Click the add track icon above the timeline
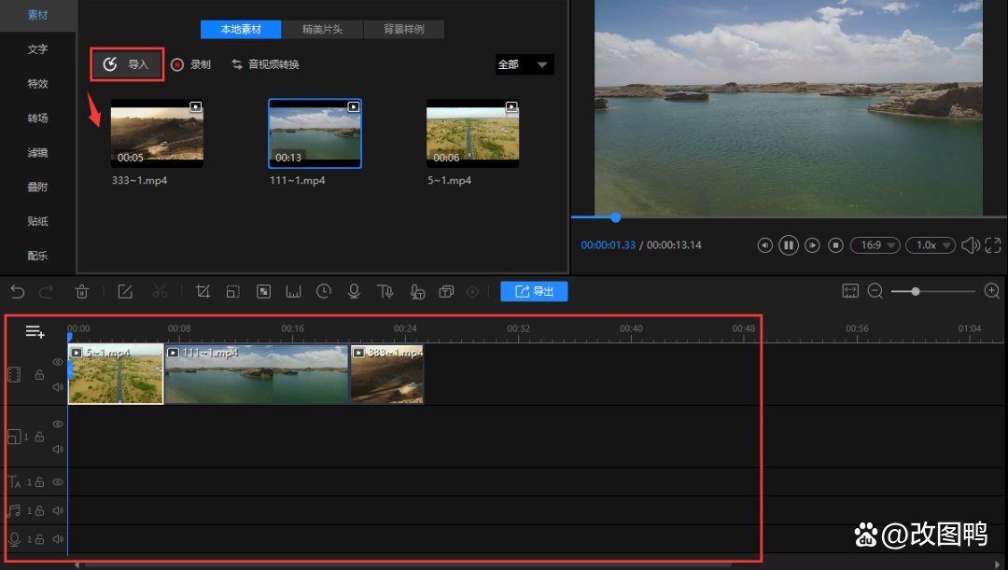1008x570 pixels. click(35, 332)
